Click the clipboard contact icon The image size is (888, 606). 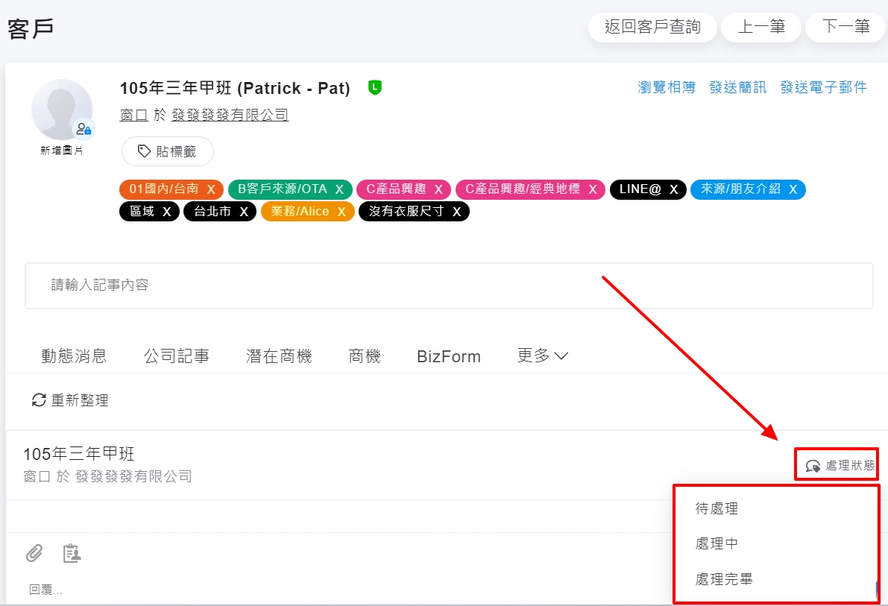(72, 553)
